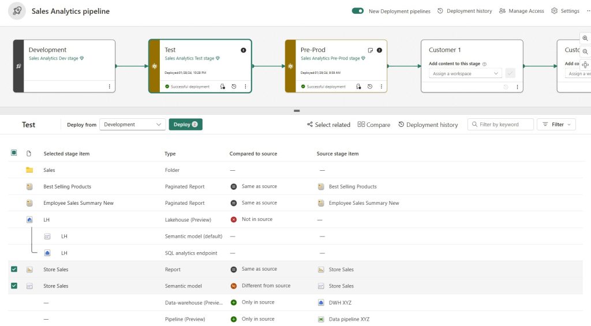This screenshot has width=591, height=326.
Task: Open Deploy from Development dropdown
Action: tap(132, 125)
